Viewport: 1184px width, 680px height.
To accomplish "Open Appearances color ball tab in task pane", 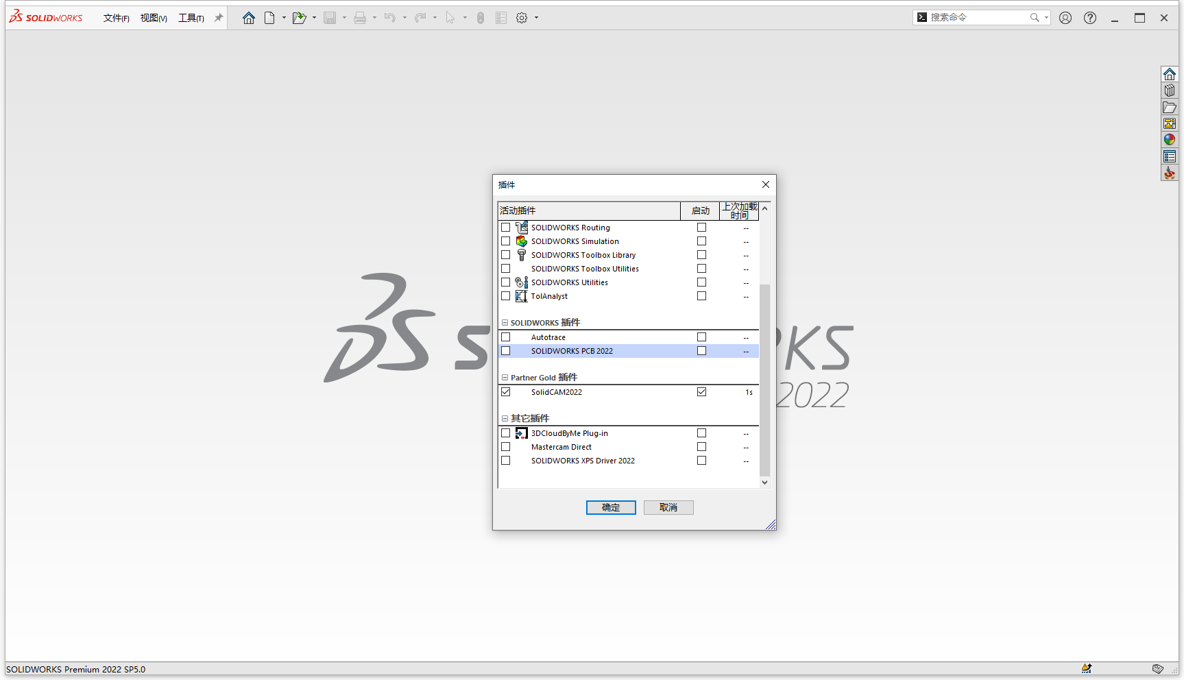I will pyautogui.click(x=1170, y=140).
